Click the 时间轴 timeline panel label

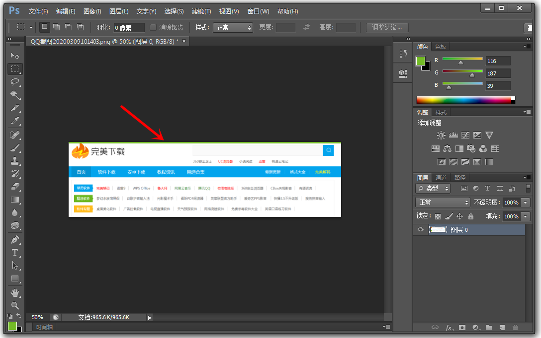click(45, 327)
